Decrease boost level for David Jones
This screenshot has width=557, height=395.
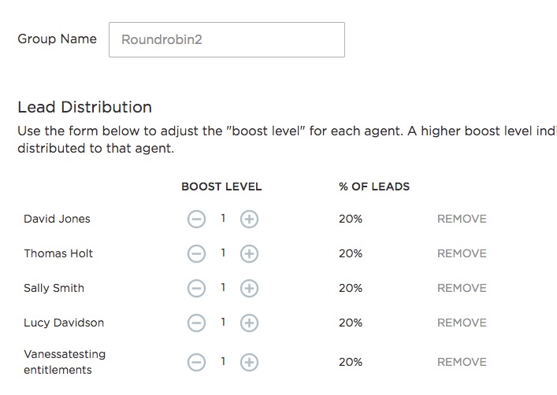click(x=197, y=219)
